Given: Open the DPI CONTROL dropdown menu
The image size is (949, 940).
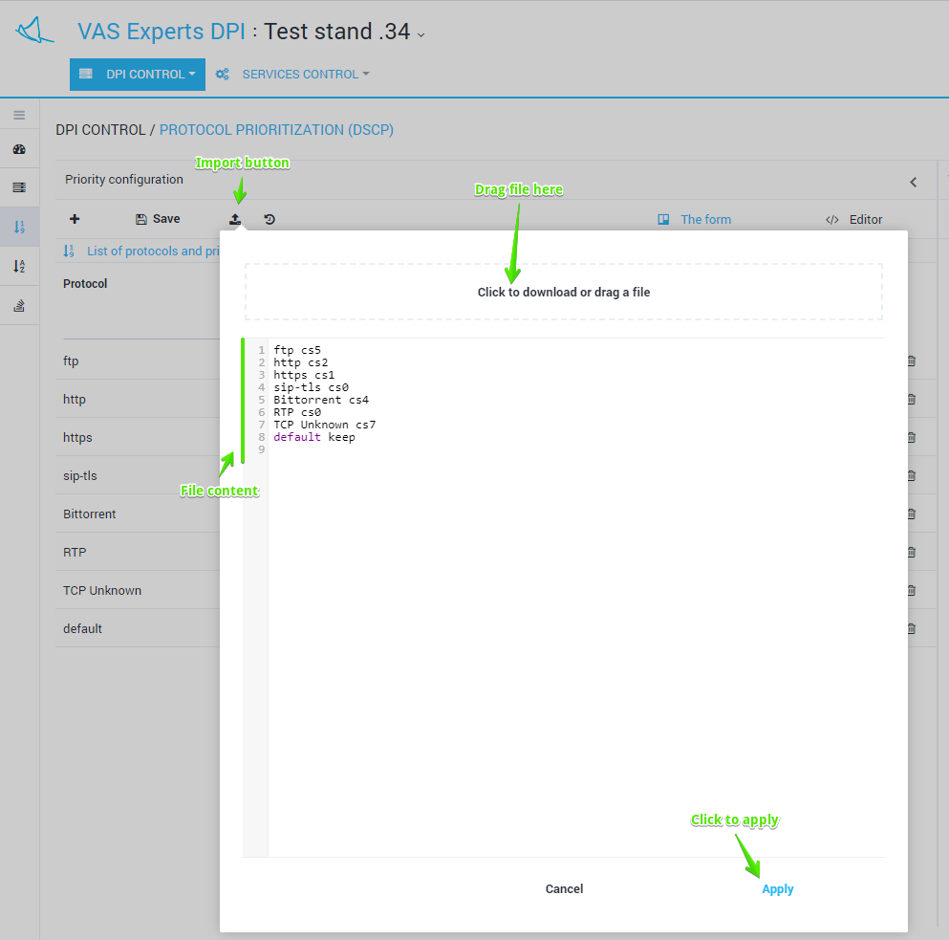Looking at the screenshot, I should click(138, 75).
